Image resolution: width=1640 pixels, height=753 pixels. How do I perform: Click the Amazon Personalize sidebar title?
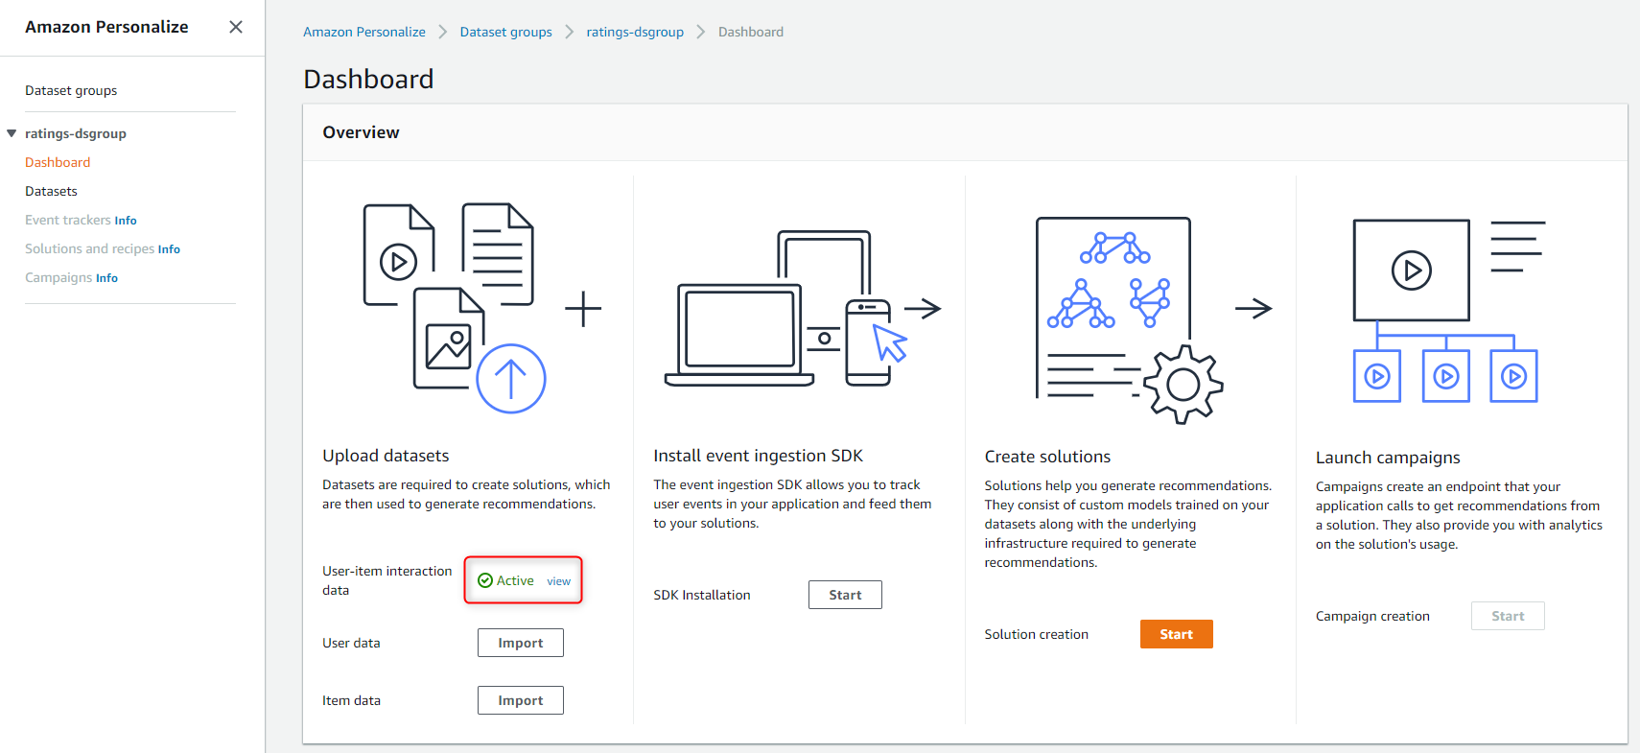pyautogui.click(x=106, y=27)
